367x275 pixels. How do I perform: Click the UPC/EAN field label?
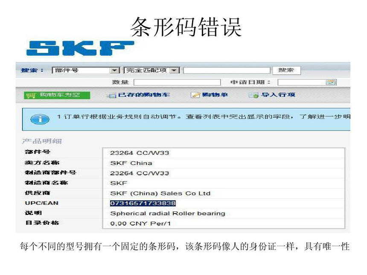(x=42, y=203)
